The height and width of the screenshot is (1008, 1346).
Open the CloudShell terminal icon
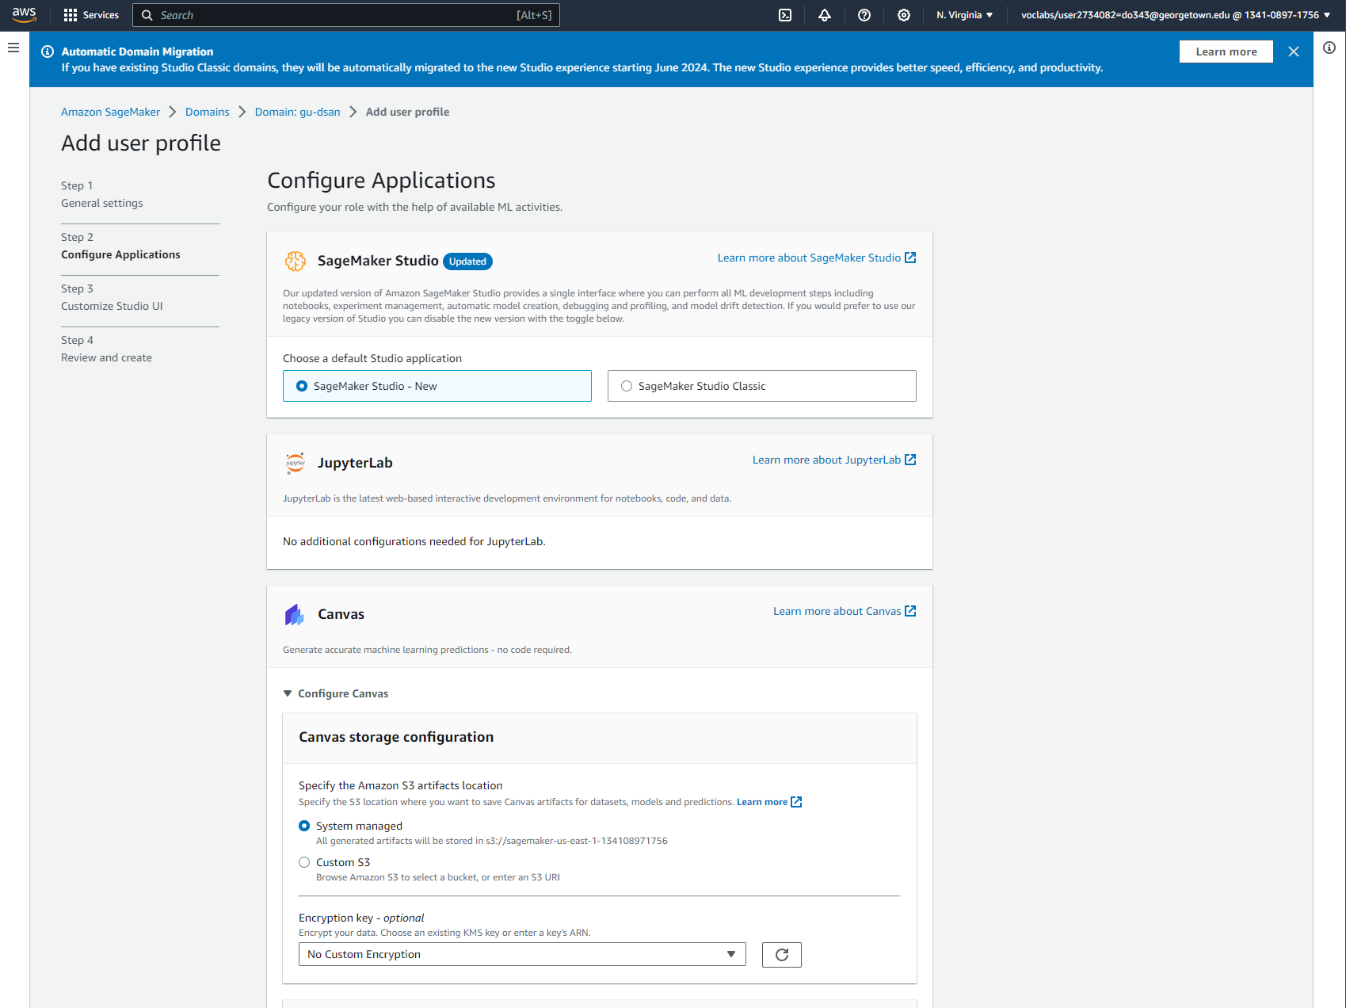pos(785,15)
